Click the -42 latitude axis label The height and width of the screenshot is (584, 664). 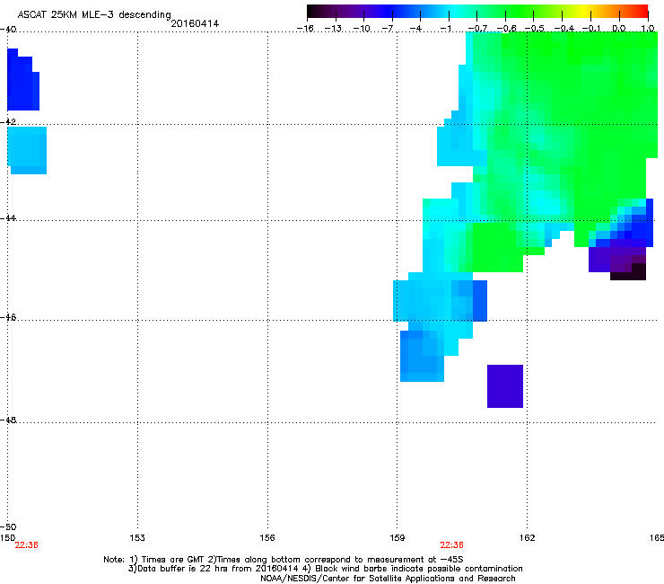pos(8,121)
